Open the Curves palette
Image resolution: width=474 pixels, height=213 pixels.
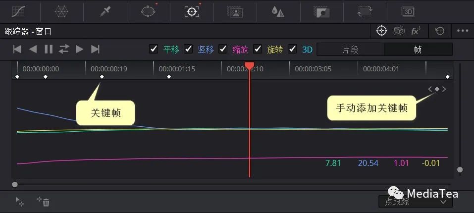coord(18,11)
